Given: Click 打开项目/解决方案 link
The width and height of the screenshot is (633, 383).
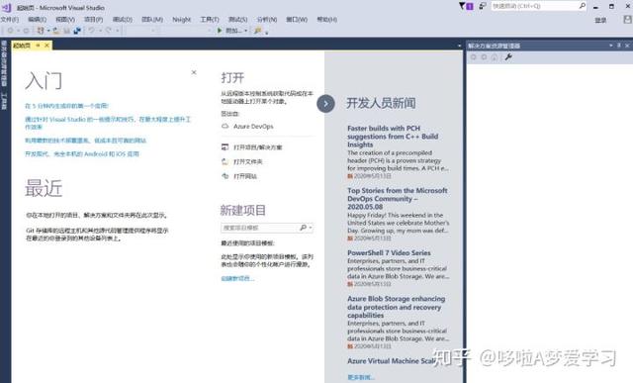Looking at the screenshot, I should click(x=258, y=147).
